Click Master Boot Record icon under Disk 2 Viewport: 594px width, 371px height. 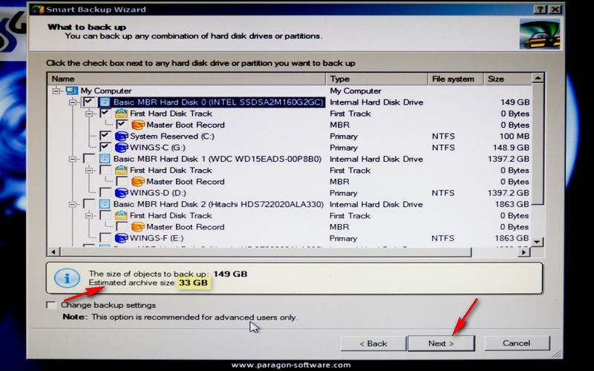click(x=138, y=227)
